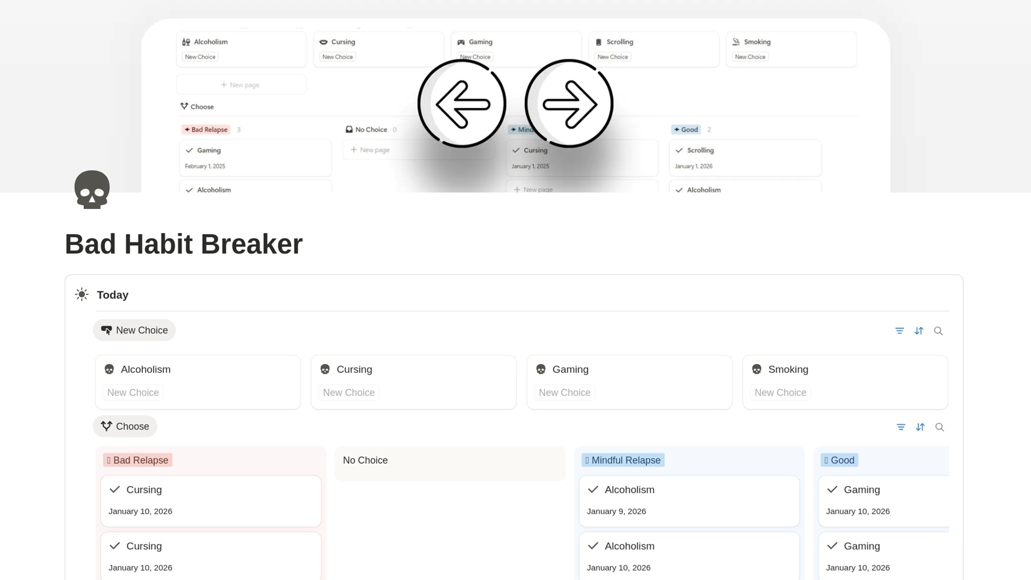Screen dimensions: 1031x580
Task: Toggle checkmark on first Gaming card
Action: pos(832,489)
